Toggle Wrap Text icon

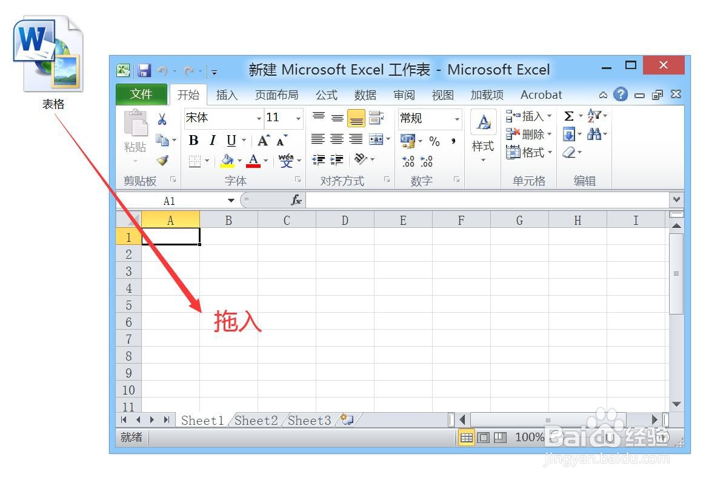tap(376, 118)
